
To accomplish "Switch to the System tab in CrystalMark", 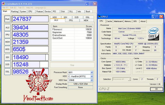I will click(23, 12).
